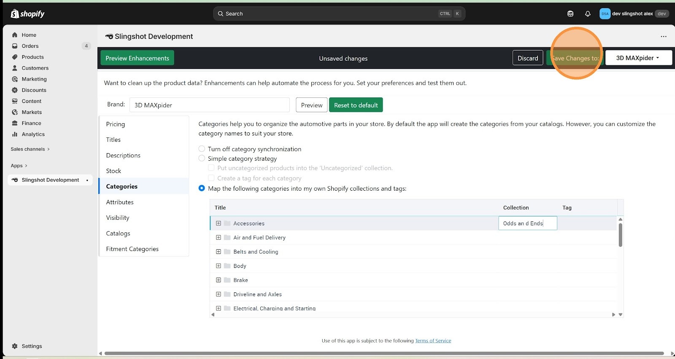Open the Attributes settings tab
675x359 pixels.
pyautogui.click(x=143, y=202)
